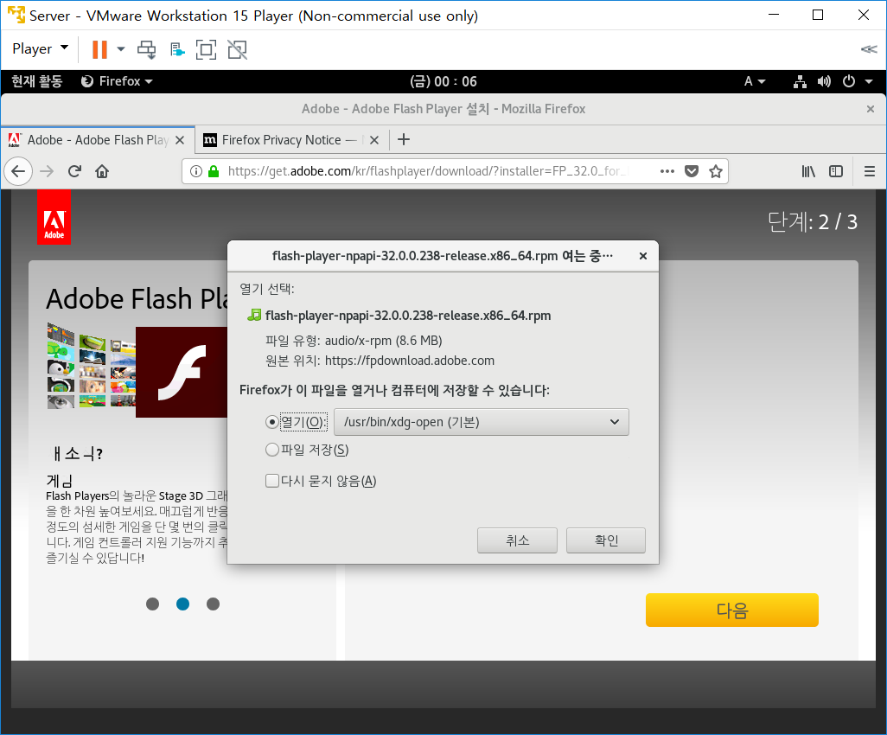887x735 pixels.
Task: Close the Mozilla Firefox window
Action: pos(870,109)
